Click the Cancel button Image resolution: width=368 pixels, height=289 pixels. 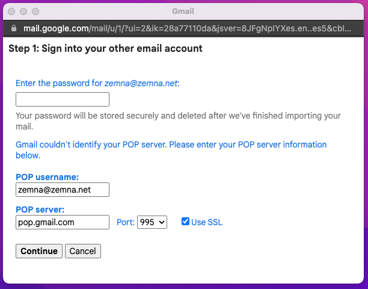pyautogui.click(x=83, y=251)
